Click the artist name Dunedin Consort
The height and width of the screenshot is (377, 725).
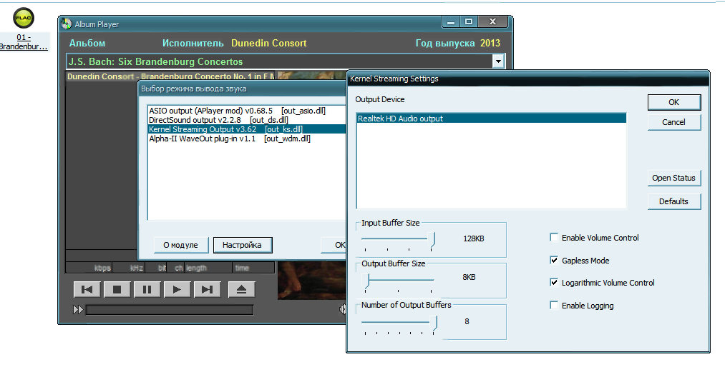click(269, 43)
